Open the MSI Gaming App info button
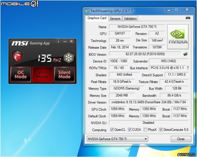The width and height of the screenshot is (197, 157). pos(58,41)
